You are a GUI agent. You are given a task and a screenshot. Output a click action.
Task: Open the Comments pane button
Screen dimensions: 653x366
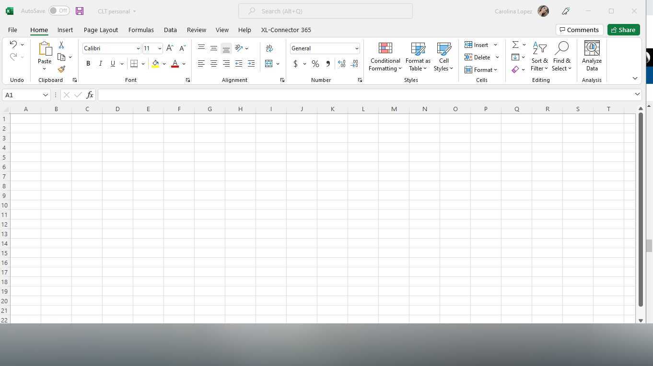coord(579,30)
